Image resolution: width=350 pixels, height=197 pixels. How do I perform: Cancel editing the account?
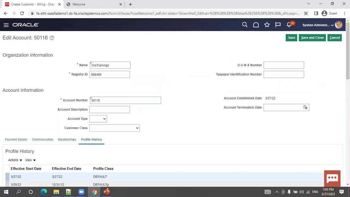[334, 38]
